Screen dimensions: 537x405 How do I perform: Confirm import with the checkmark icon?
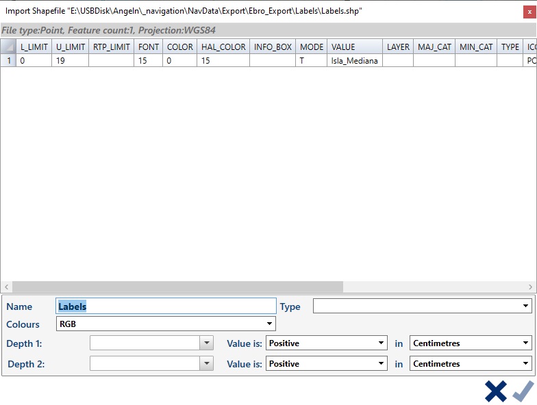coord(523,391)
